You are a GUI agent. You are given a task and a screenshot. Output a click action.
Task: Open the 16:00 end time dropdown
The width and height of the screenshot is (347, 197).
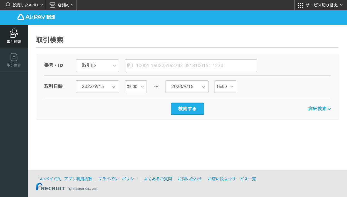point(225,86)
